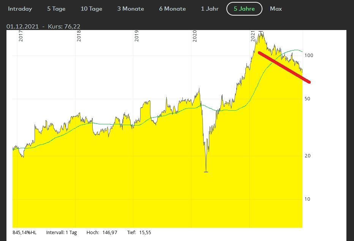
Task: Click the chart high marker at 2021 peak
Action: click(261, 32)
